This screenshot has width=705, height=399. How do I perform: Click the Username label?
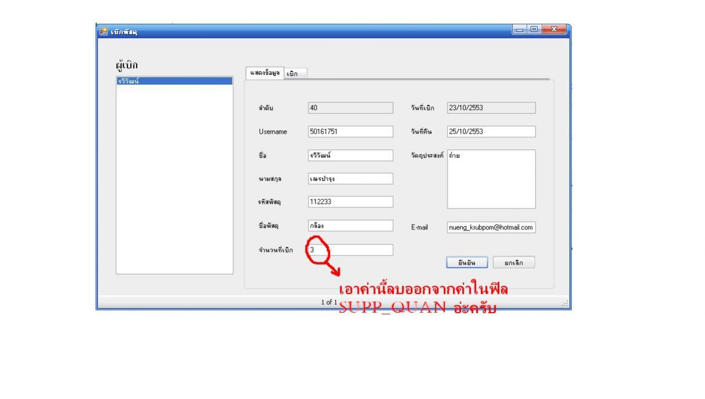(273, 132)
